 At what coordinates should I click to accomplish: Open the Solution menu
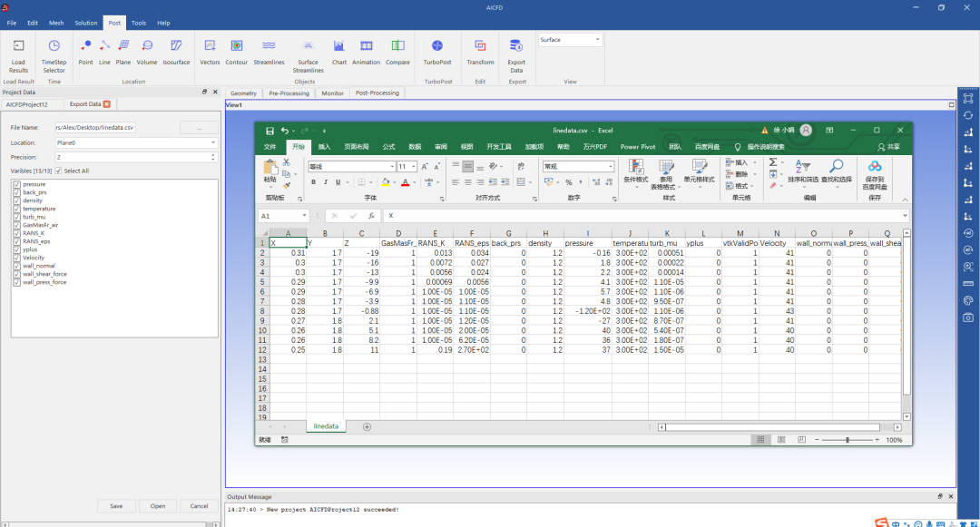pyautogui.click(x=86, y=23)
